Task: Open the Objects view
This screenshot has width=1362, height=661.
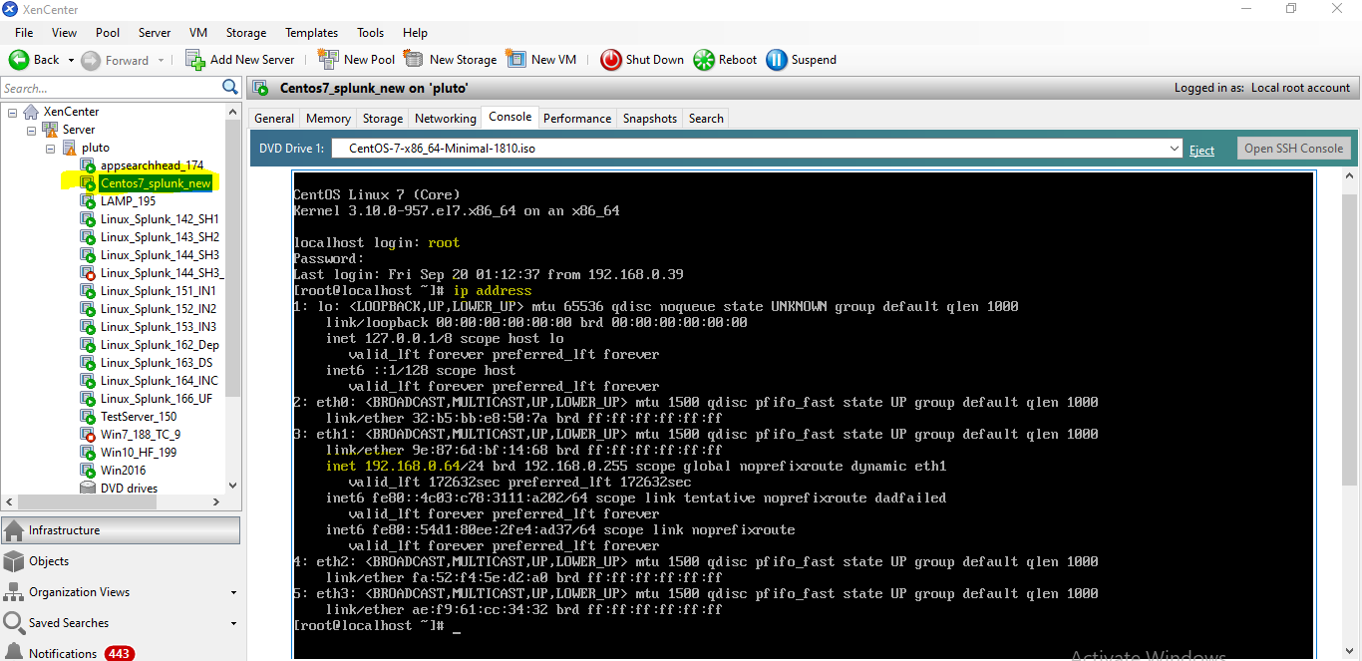Action: point(121,561)
